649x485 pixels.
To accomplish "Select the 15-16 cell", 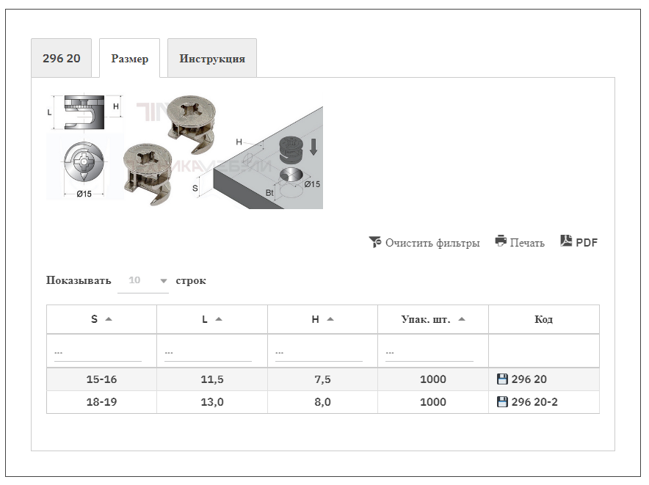I will pyautogui.click(x=101, y=379).
